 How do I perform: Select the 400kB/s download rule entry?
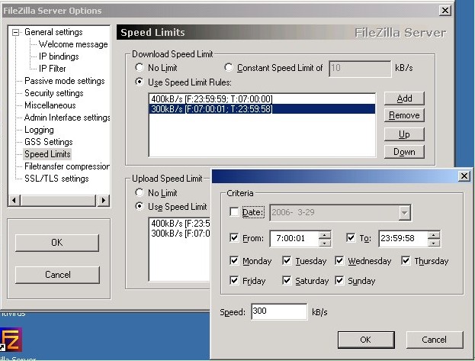coord(211,99)
